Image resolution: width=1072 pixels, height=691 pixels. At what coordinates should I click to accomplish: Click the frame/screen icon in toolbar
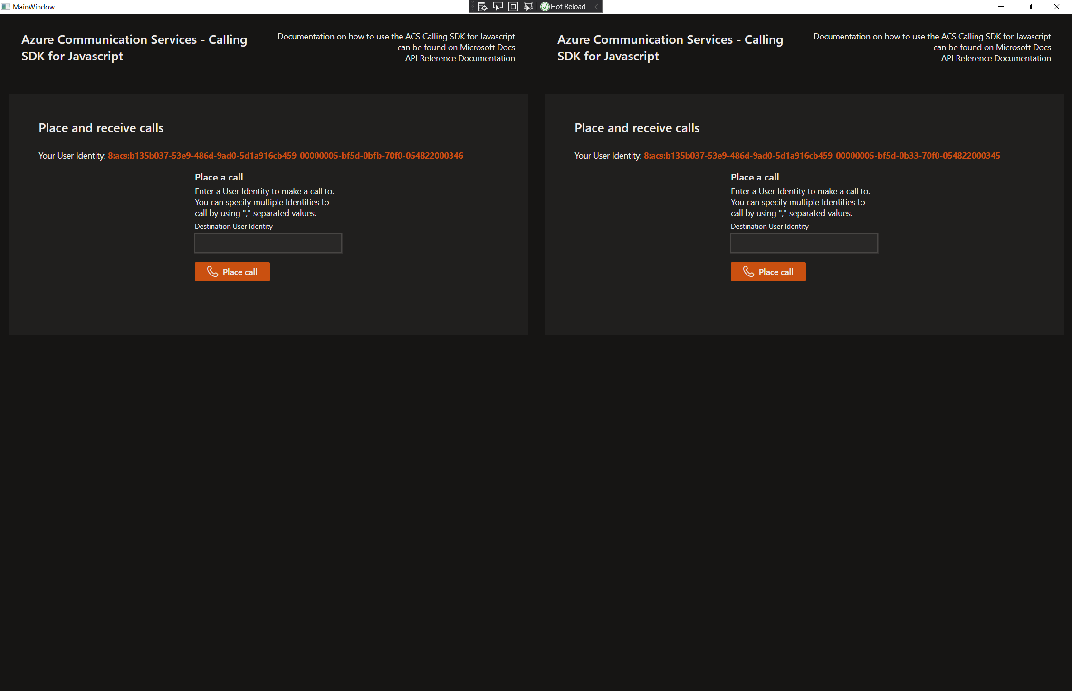[514, 6]
